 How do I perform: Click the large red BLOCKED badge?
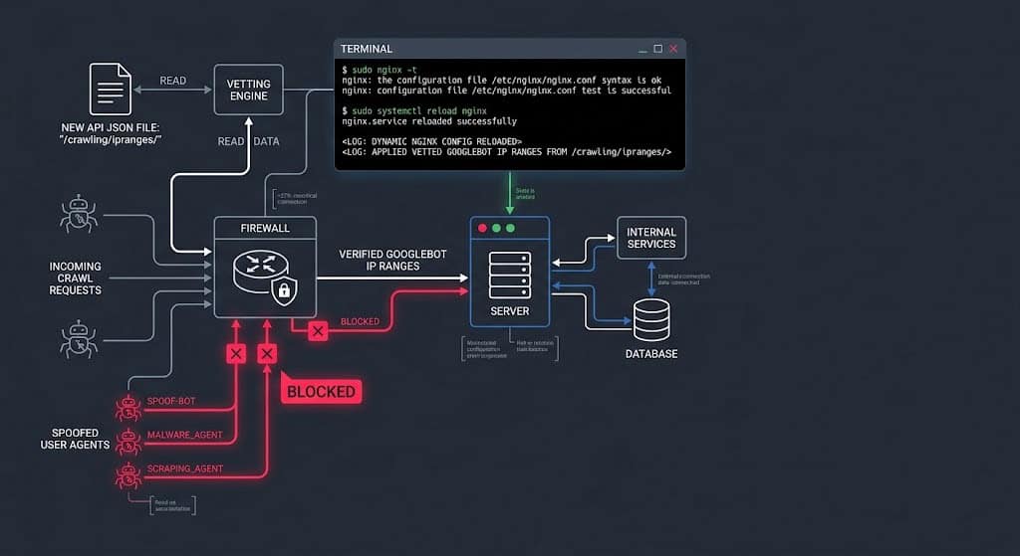[x=321, y=392]
